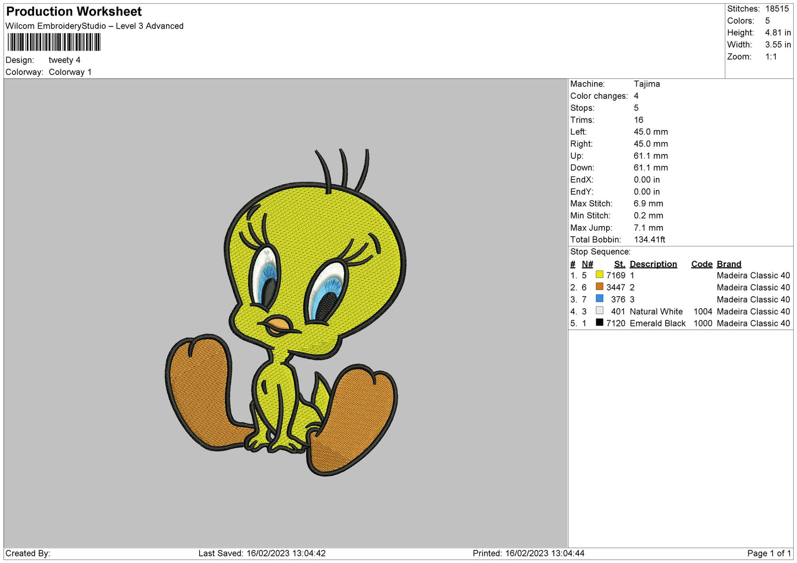Click the blue color swatch 376

600,299
